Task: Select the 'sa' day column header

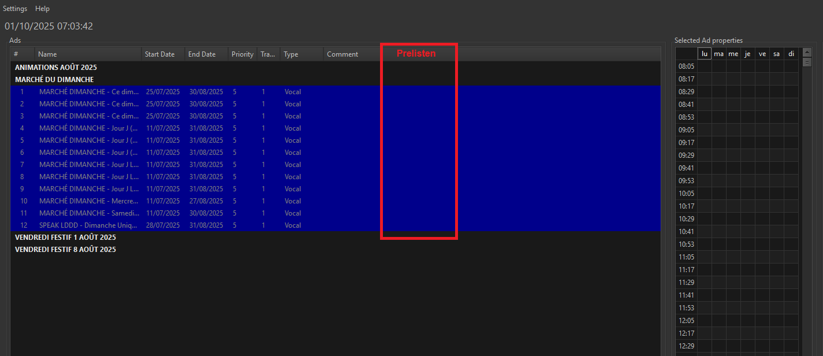Action: pyautogui.click(x=777, y=54)
